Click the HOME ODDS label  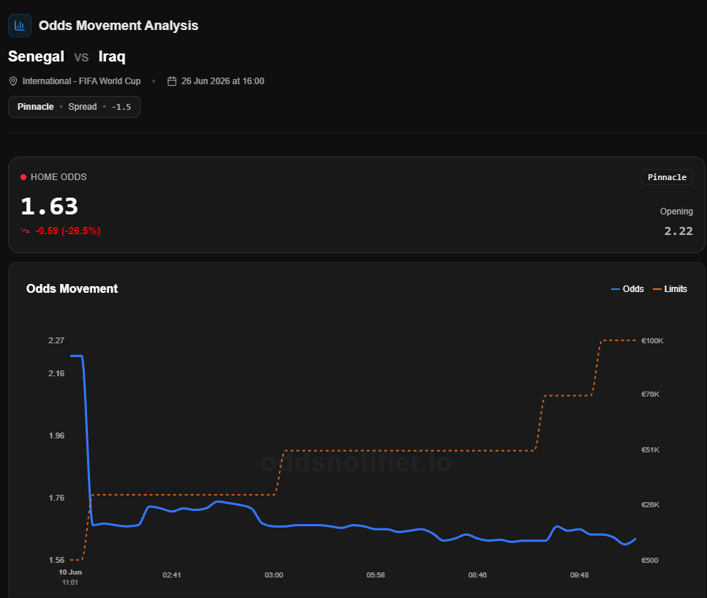point(59,177)
